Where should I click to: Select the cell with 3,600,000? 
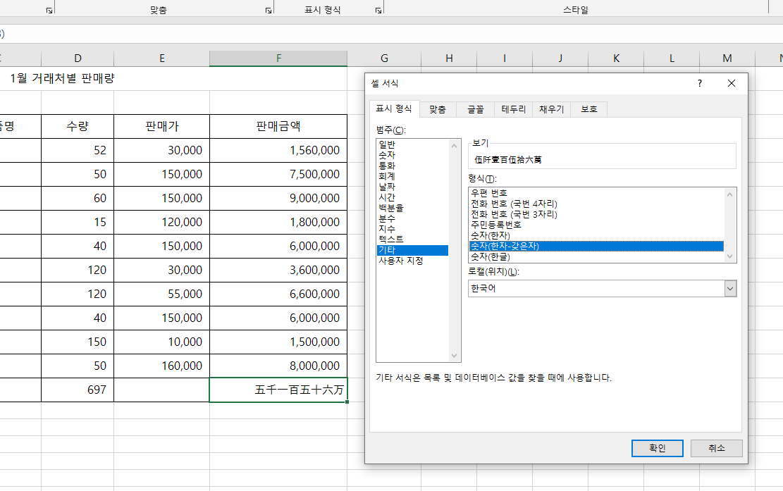278,270
